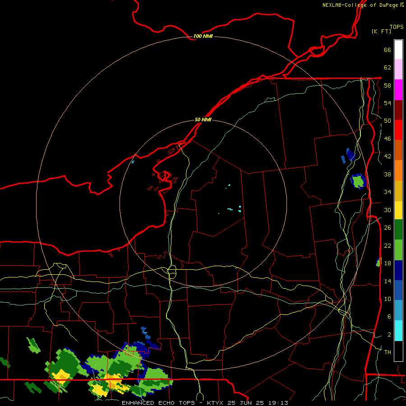Click the 19:13 timestamp text
This screenshot has height=406, width=406.
pyautogui.click(x=279, y=403)
